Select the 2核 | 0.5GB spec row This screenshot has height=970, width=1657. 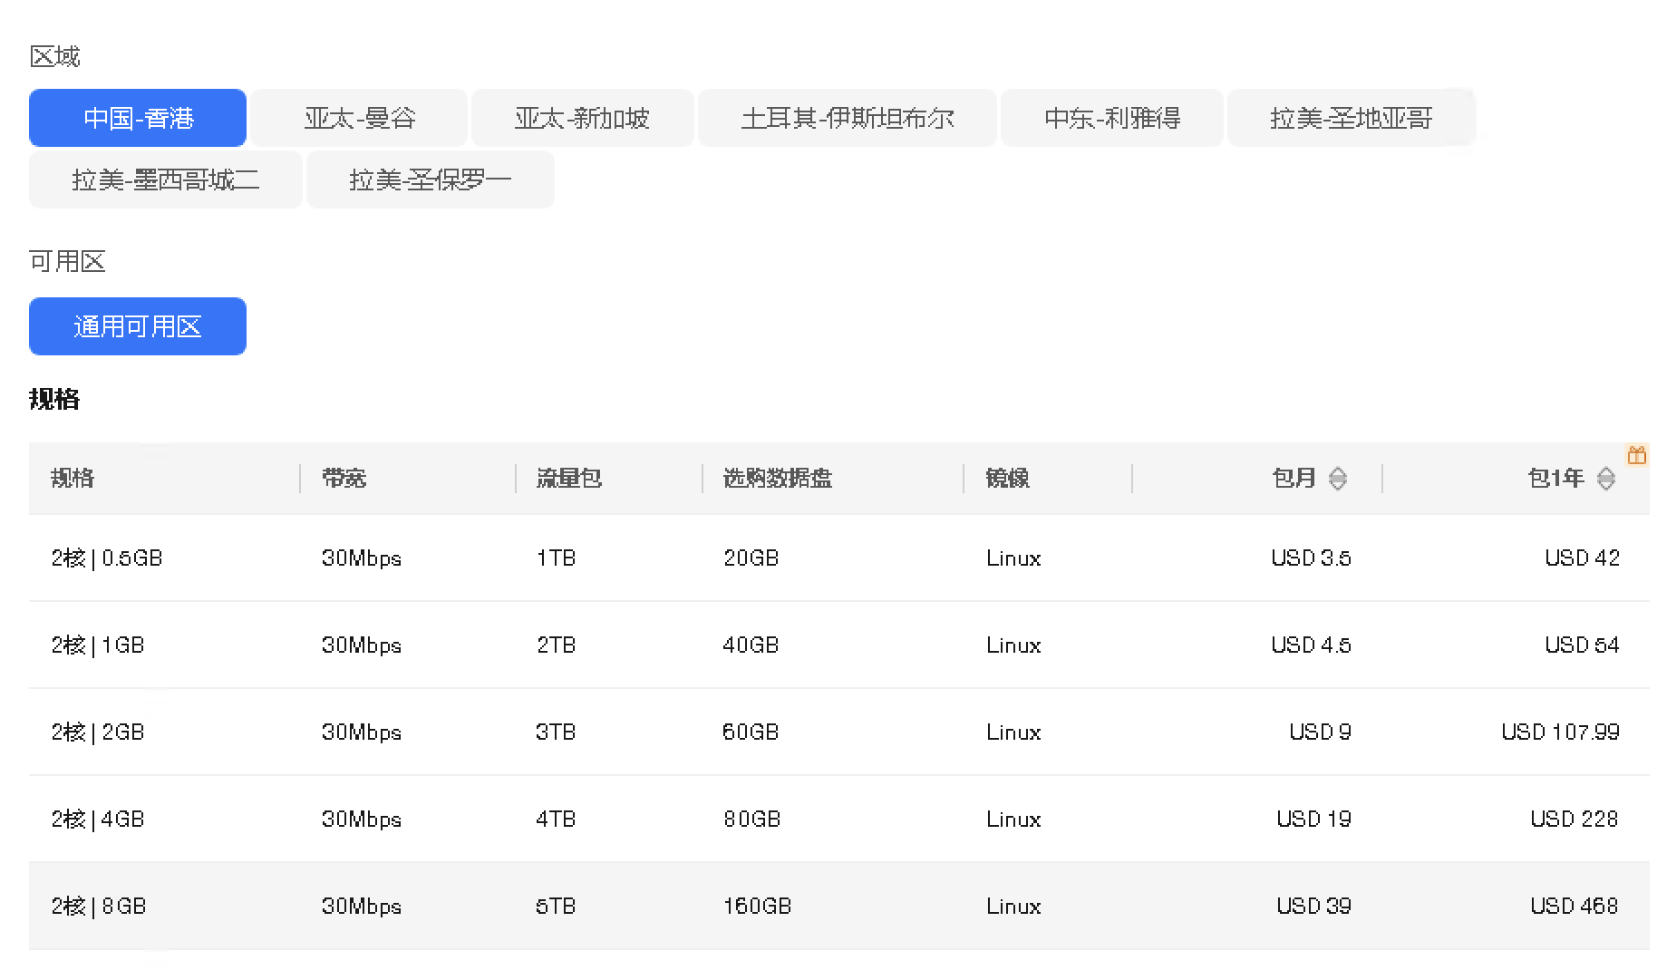[107, 558]
